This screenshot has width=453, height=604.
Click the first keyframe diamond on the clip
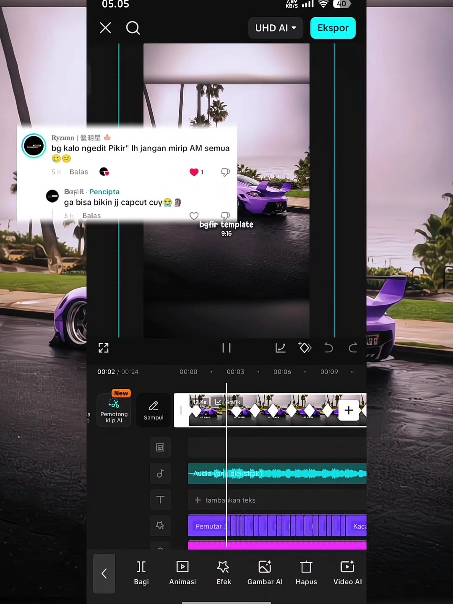tap(195, 411)
